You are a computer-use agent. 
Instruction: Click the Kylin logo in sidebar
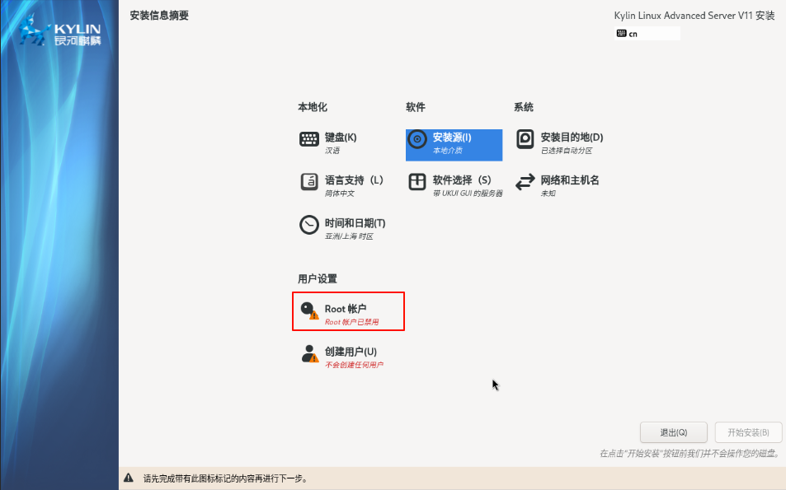[x=59, y=31]
